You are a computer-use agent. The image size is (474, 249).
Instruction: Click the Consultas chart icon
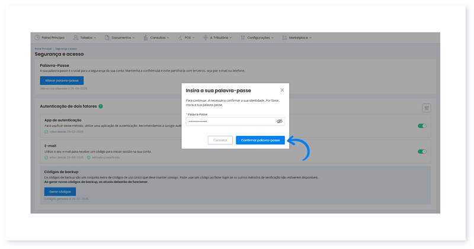point(145,37)
